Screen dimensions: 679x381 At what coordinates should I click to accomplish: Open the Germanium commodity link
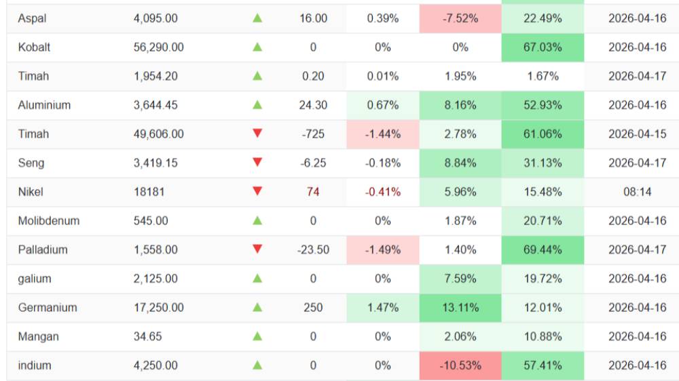[x=48, y=308]
